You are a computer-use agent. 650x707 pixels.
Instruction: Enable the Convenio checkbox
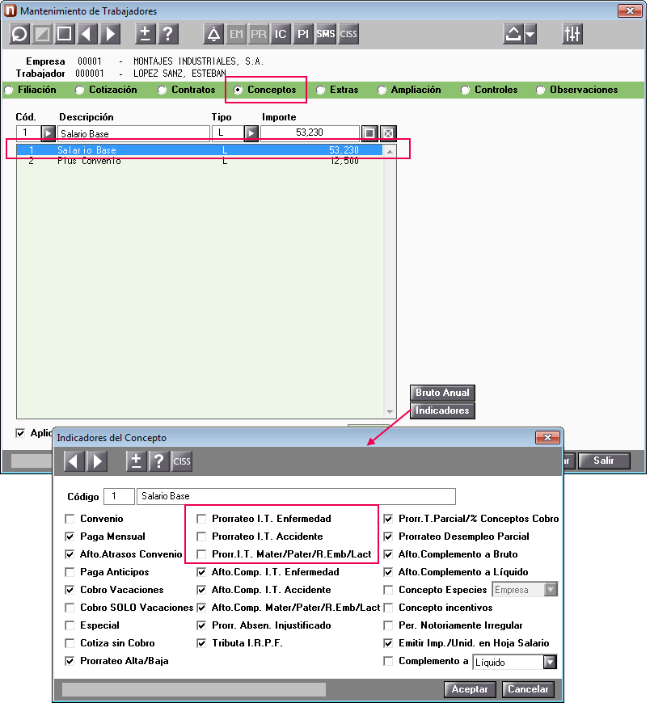pyautogui.click(x=70, y=519)
